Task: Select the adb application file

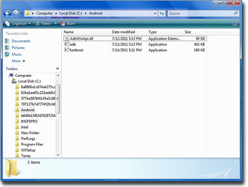Action: [x=73, y=44]
